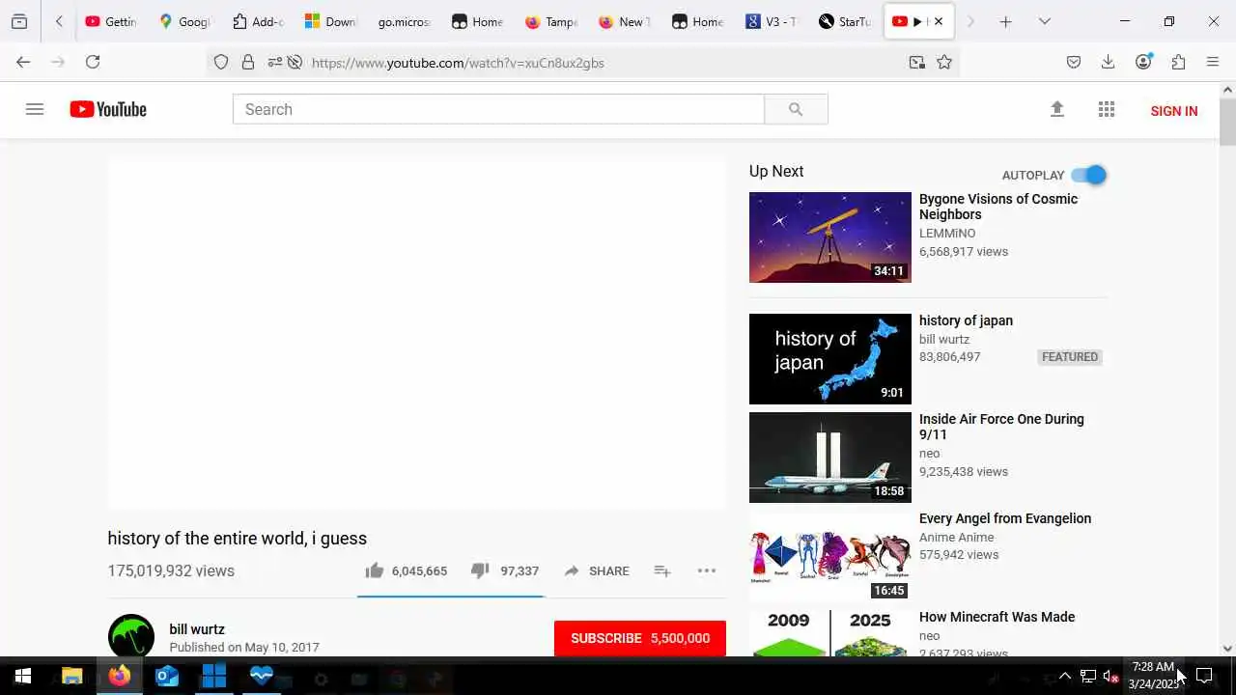1236x695 pixels.
Task: Click the page vertical scrollbar thumb
Action: point(1227,122)
